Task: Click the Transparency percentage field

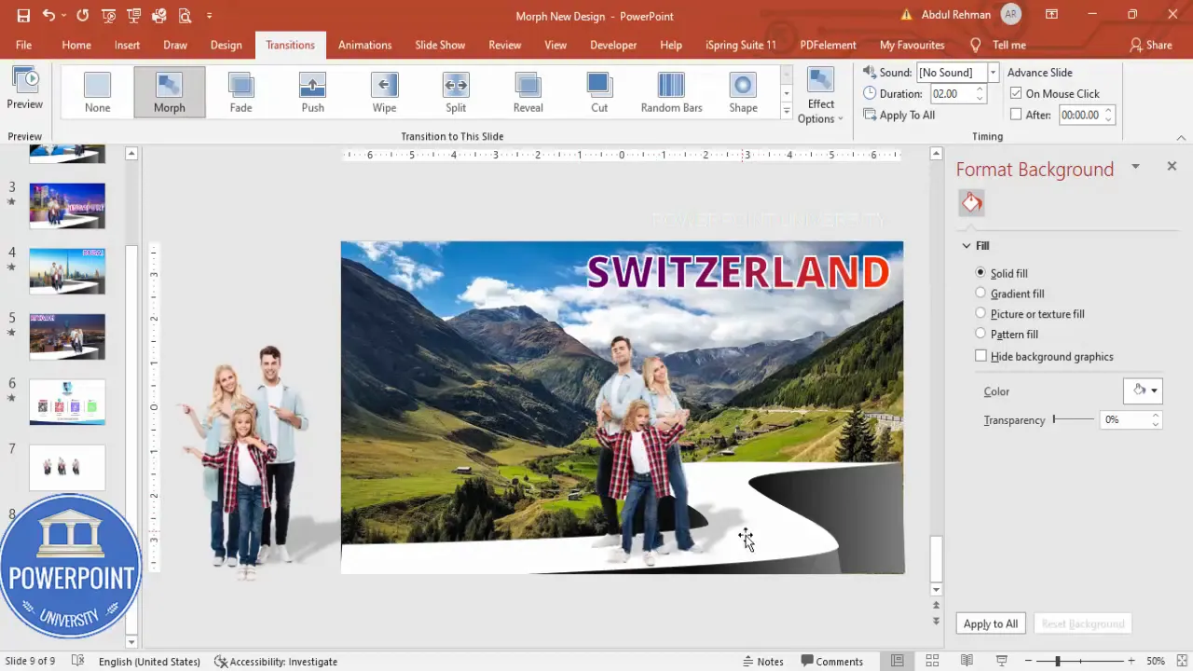Action: tap(1125, 420)
